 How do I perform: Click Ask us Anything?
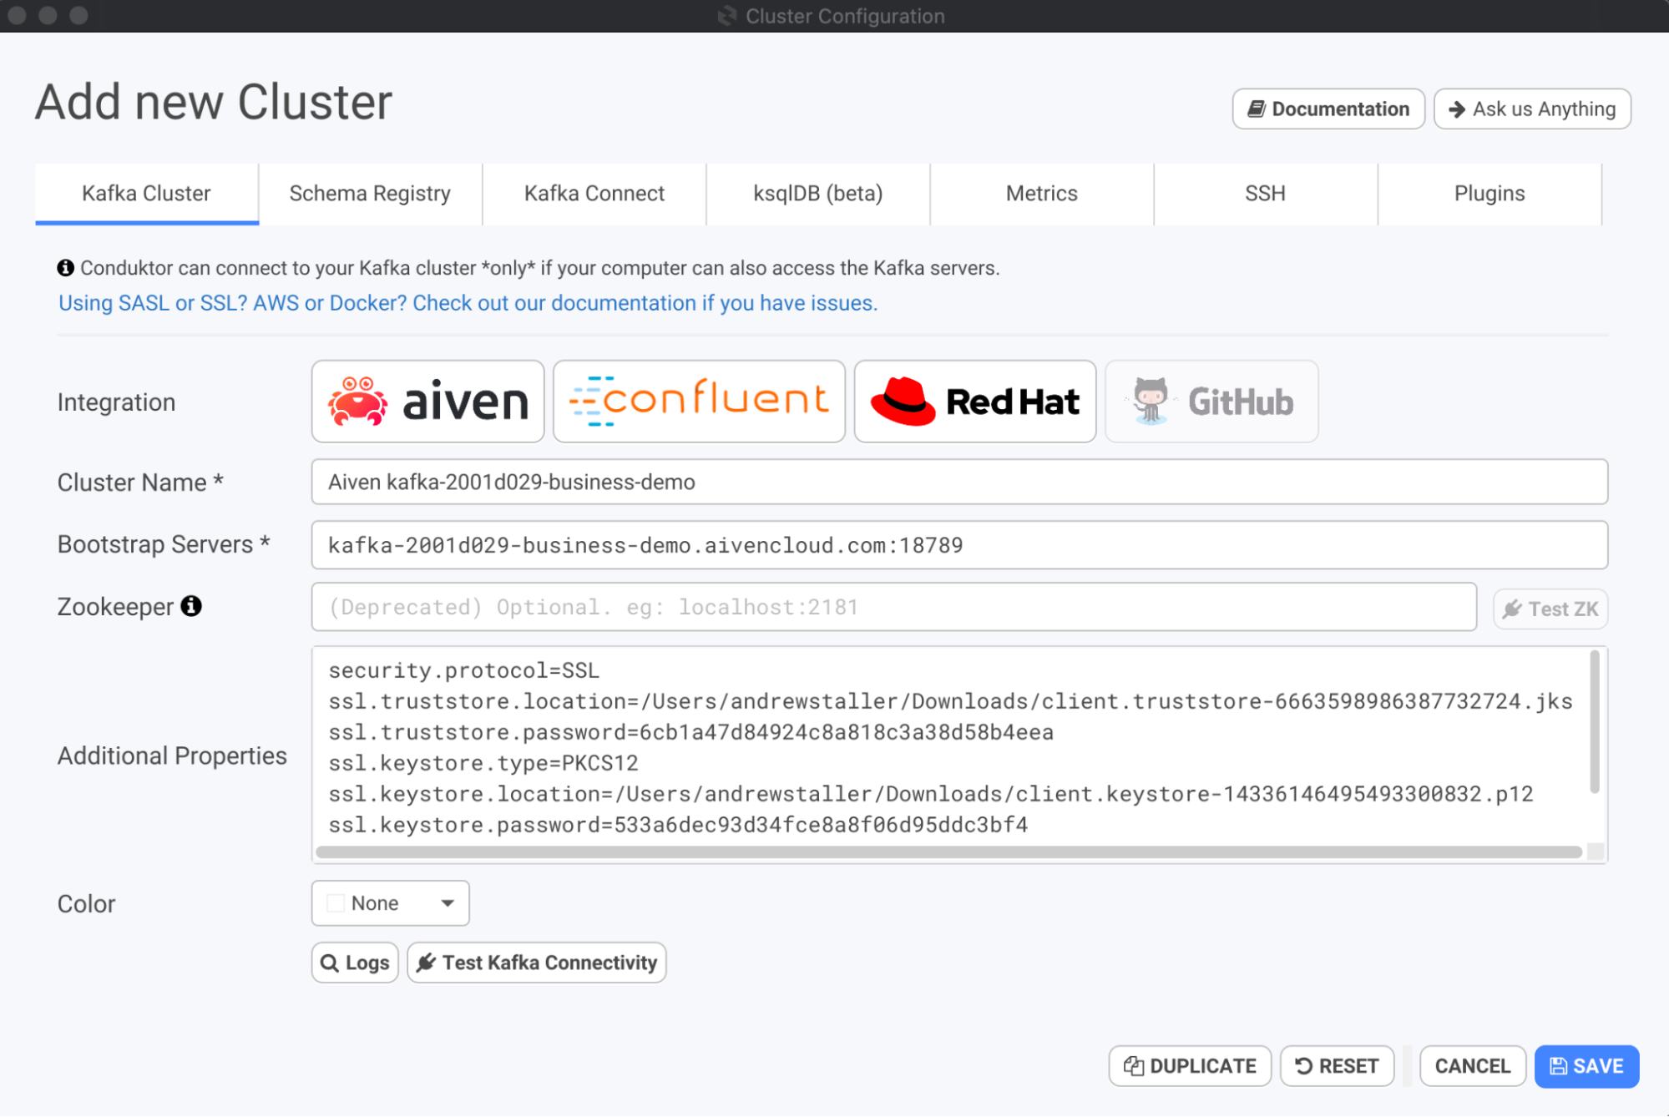[1532, 109]
